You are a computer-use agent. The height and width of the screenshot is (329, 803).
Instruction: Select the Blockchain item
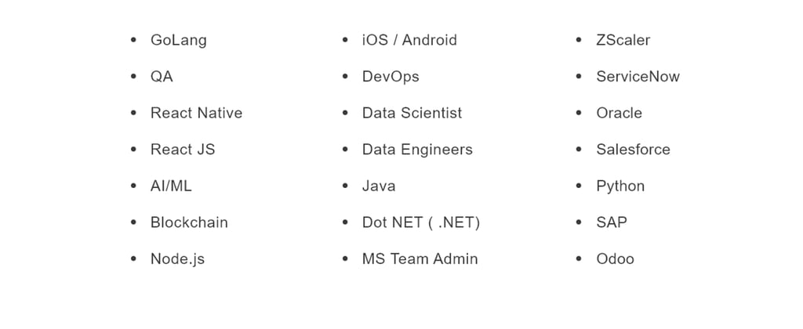(189, 222)
